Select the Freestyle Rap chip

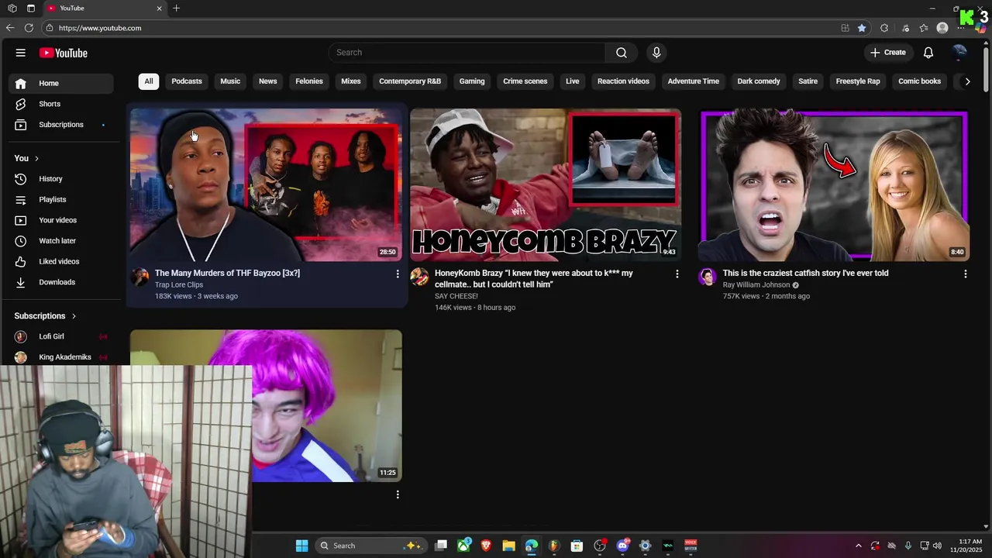[x=858, y=81]
